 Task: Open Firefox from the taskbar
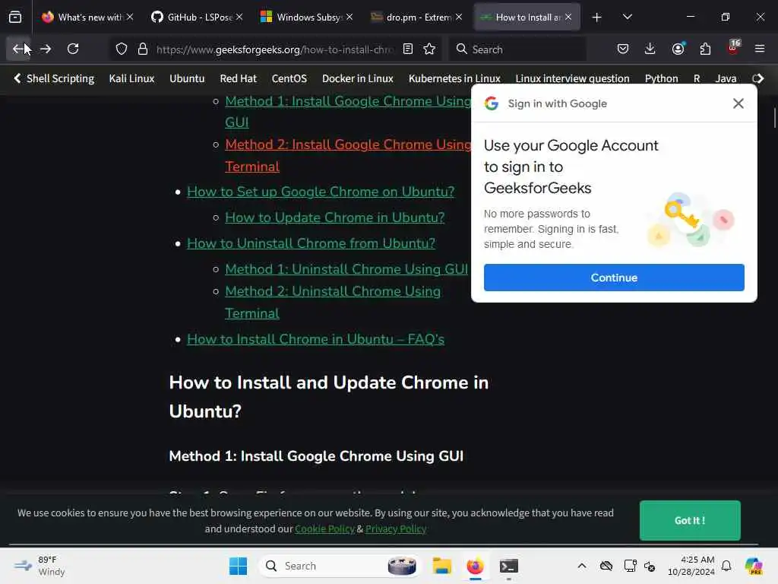(475, 566)
